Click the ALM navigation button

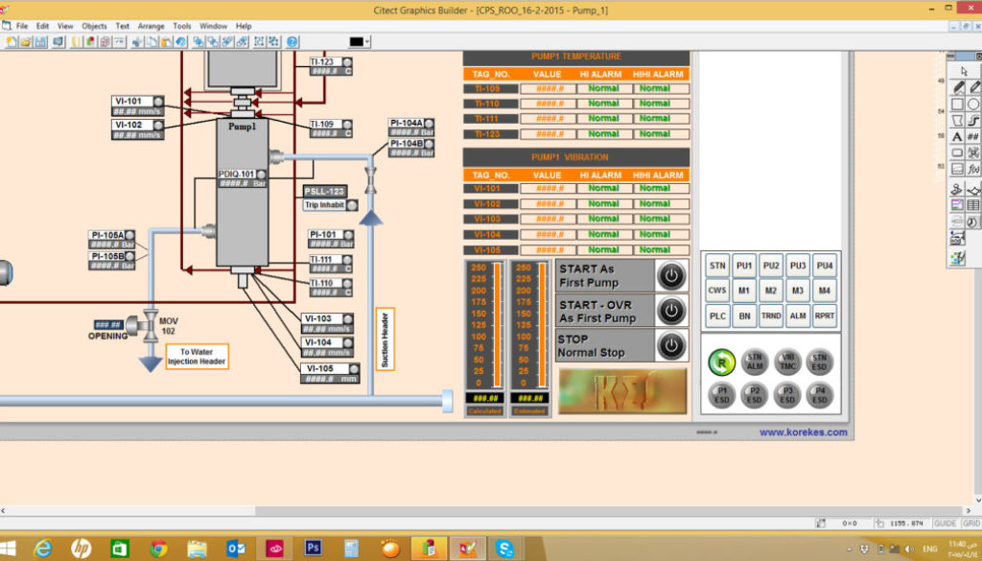797,316
